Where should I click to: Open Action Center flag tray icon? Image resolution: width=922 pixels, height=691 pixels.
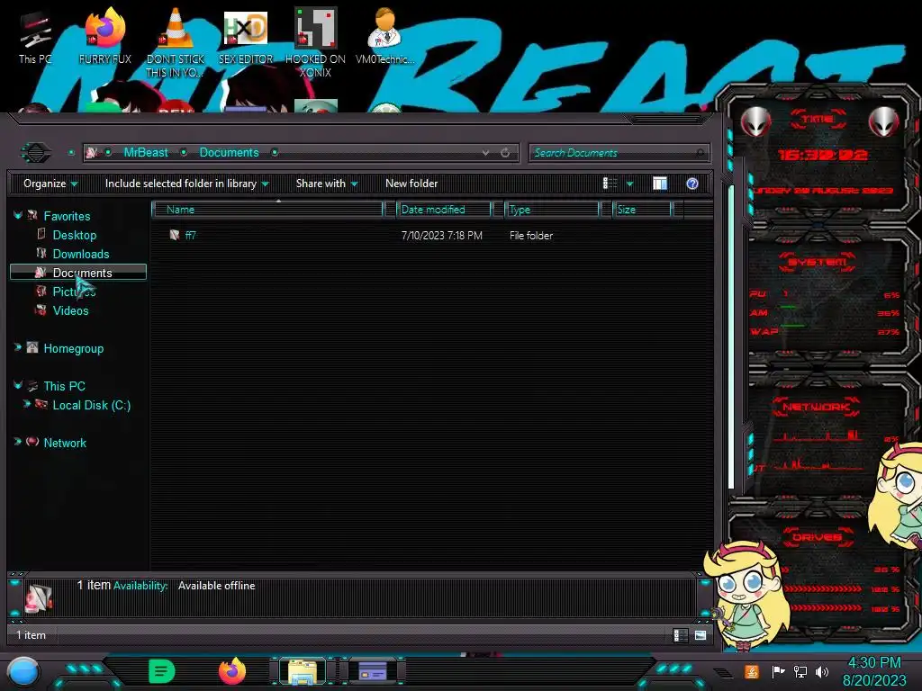point(778,671)
